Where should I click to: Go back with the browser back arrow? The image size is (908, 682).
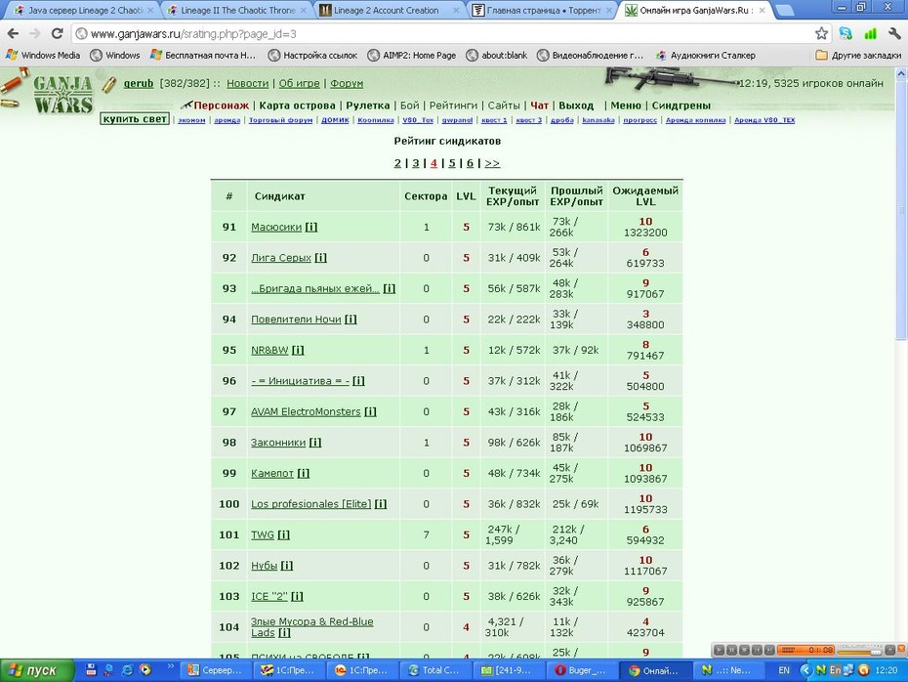(14, 33)
